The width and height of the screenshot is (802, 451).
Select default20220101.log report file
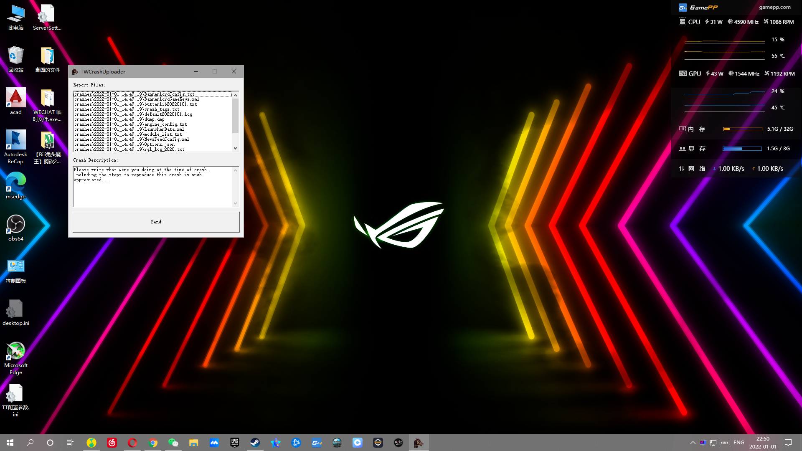pos(152,114)
